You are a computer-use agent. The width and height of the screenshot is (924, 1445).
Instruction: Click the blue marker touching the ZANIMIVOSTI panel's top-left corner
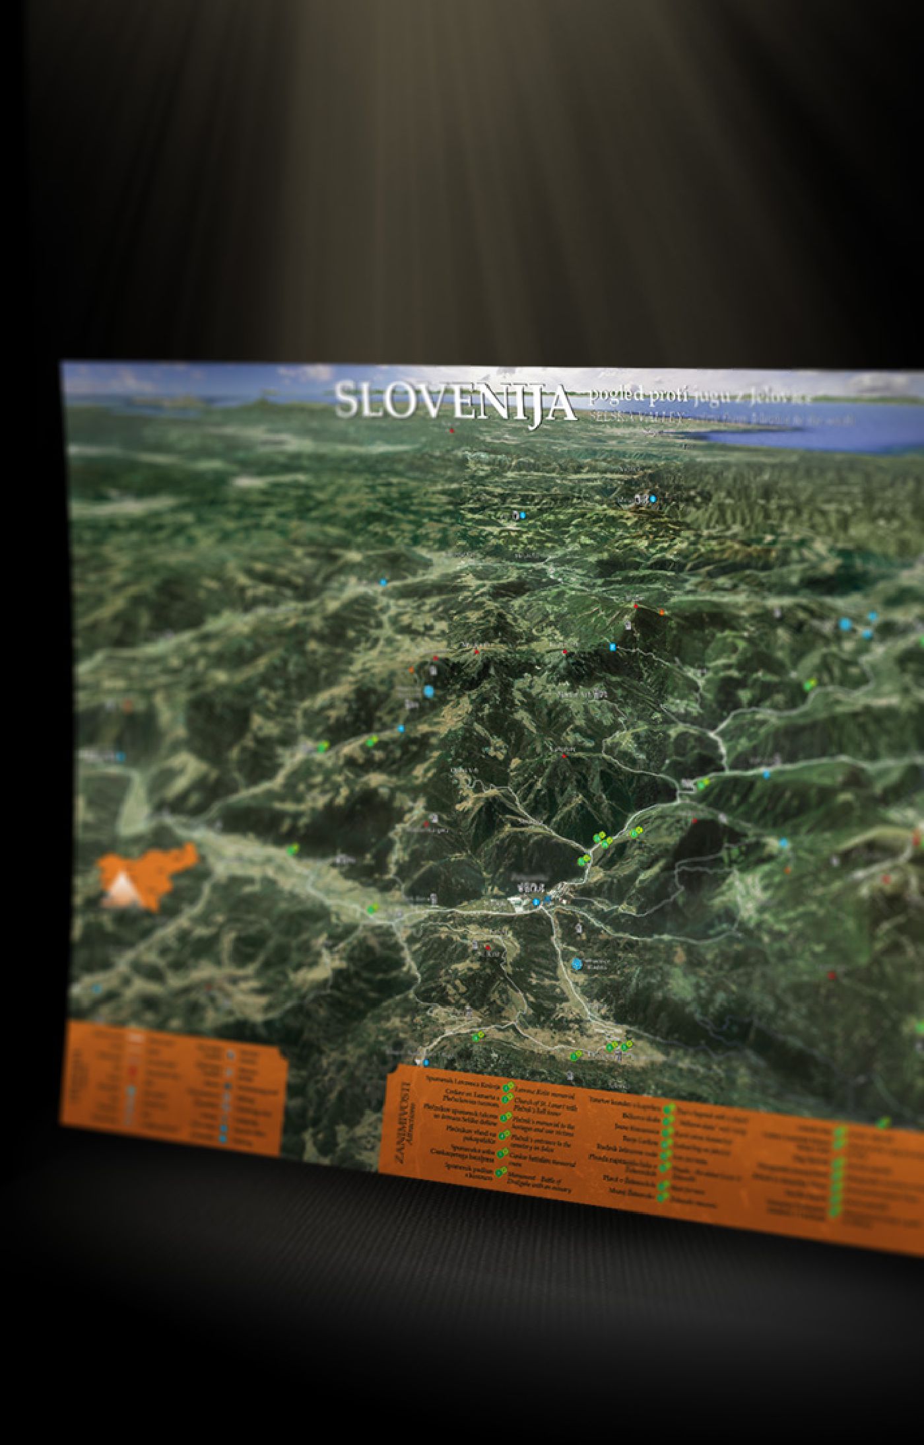tap(426, 1063)
